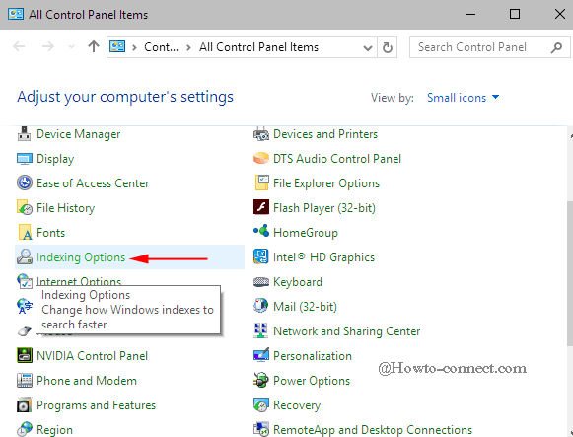The width and height of the screenshot is (573, 437).
Task: Open the Region link
Action: pyautogui.click(x=54, y=430)
